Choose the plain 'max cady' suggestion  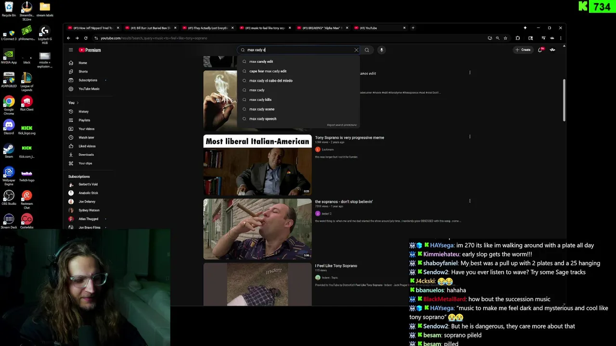coord(298,90)
